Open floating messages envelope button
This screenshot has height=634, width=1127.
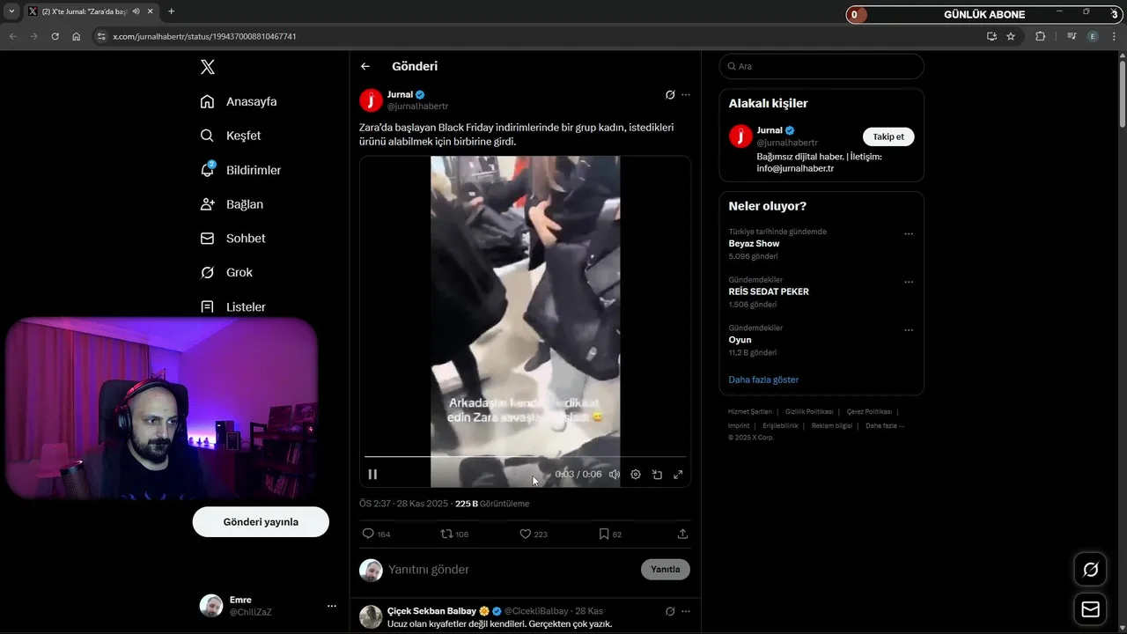(x=1090, y=609)
